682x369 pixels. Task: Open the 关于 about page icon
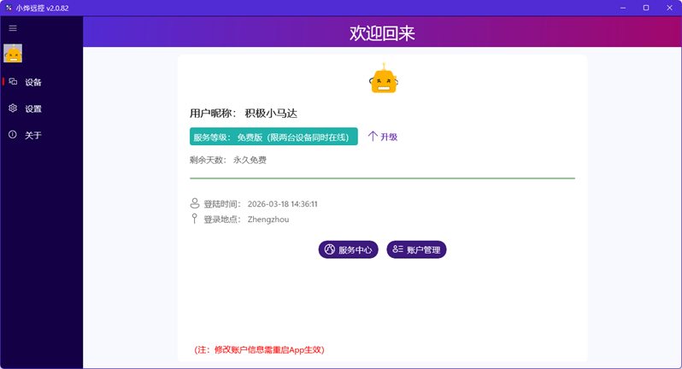(x=13, y=135)
